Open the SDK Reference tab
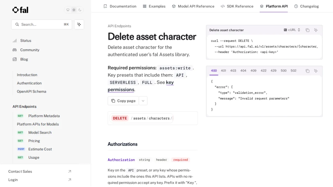Screen dimensions: 333x187 [237, 6]
